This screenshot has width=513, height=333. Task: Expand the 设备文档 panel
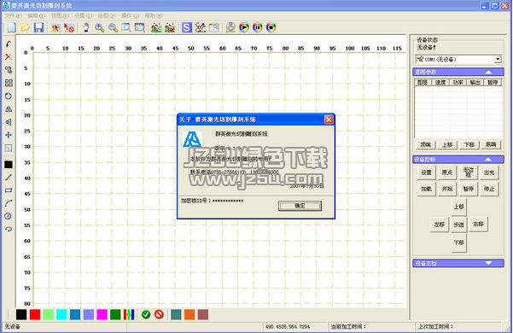(x=488, y=263)
